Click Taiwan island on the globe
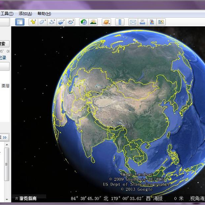The width and height of the screenshot is (205, 205). pos(169,135)
